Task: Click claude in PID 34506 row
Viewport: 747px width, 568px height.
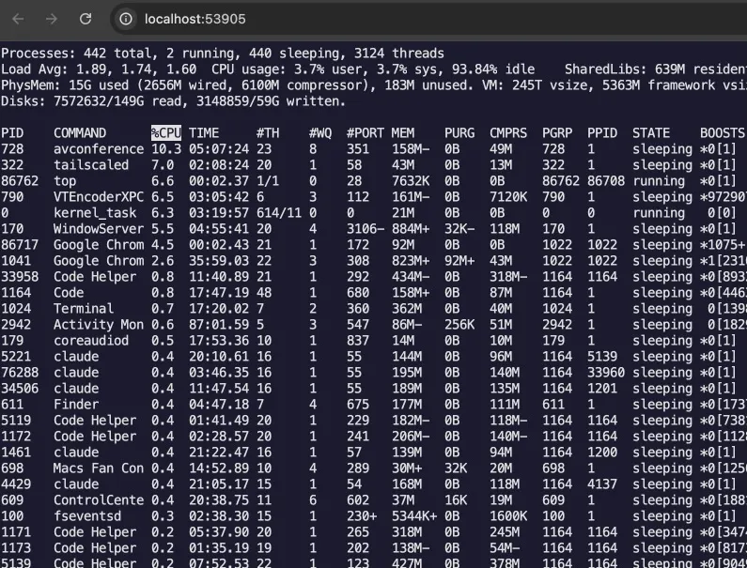Action: click(76, 388)
